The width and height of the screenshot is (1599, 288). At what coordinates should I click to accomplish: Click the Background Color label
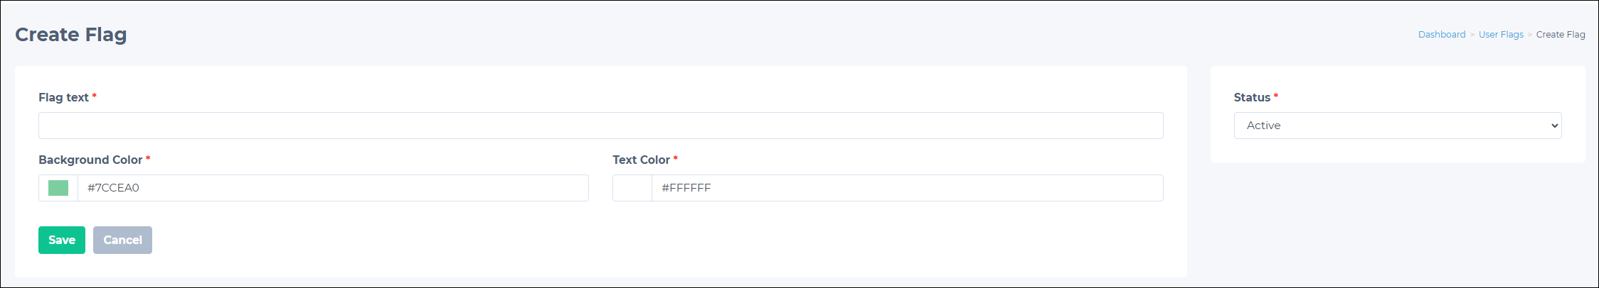coord(90,160)
